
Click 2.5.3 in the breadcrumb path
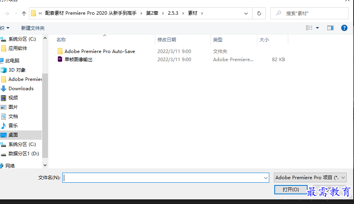tap(173, 13)
